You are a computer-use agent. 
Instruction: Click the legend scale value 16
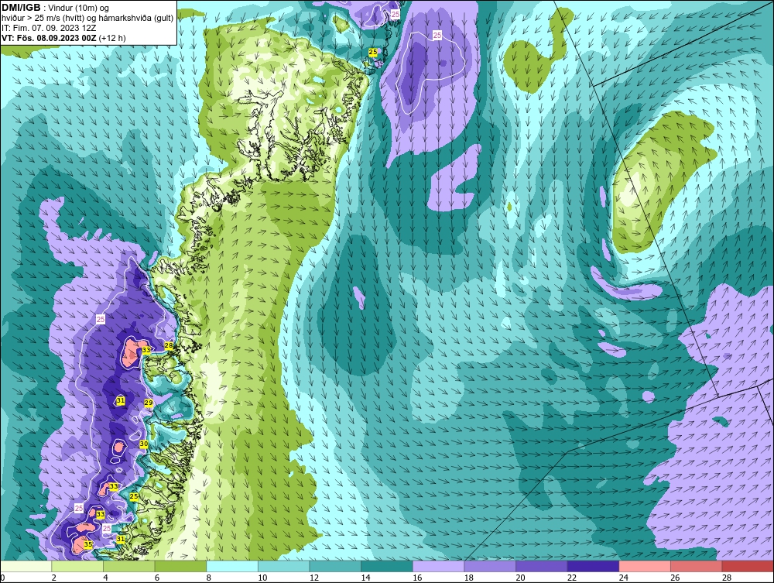tap(417, 578)
